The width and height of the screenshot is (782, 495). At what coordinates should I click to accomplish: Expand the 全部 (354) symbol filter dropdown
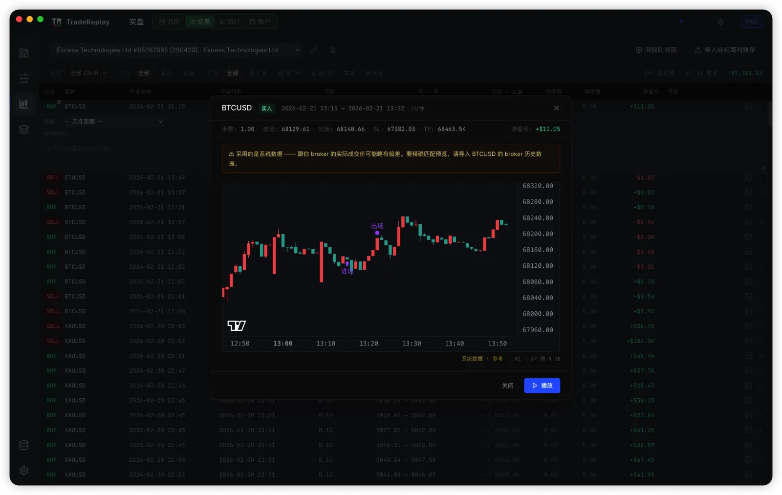click(x=88, y=73)
